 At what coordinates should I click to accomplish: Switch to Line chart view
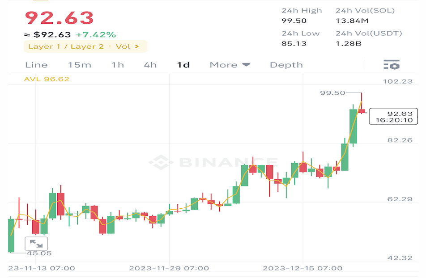tap(36, 65)
